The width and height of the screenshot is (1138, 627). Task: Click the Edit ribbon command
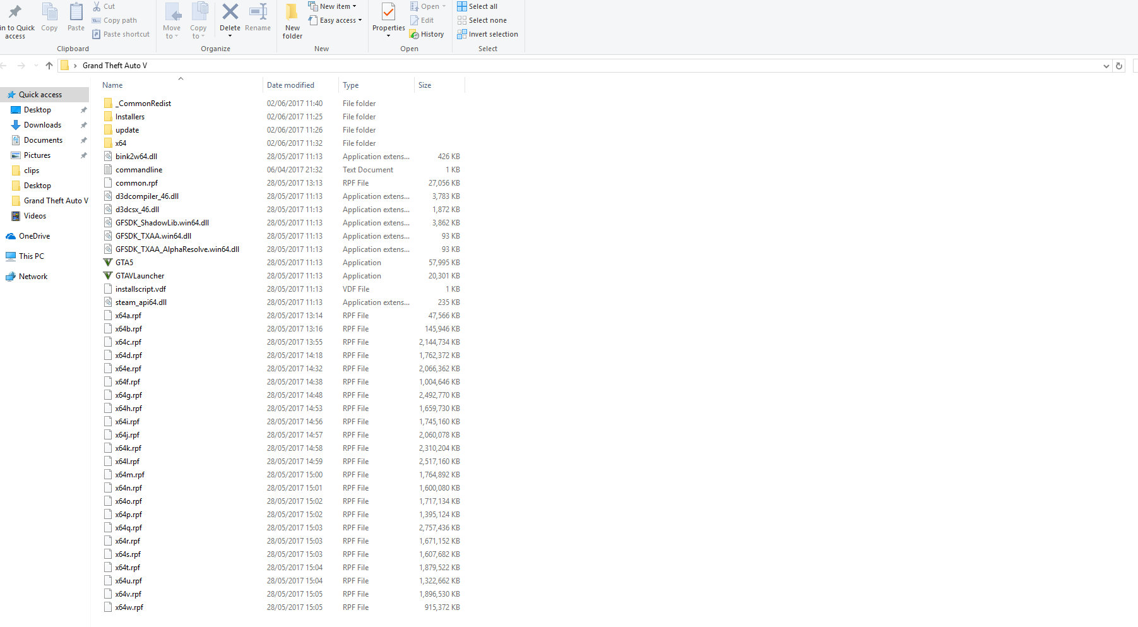point(422,20)
